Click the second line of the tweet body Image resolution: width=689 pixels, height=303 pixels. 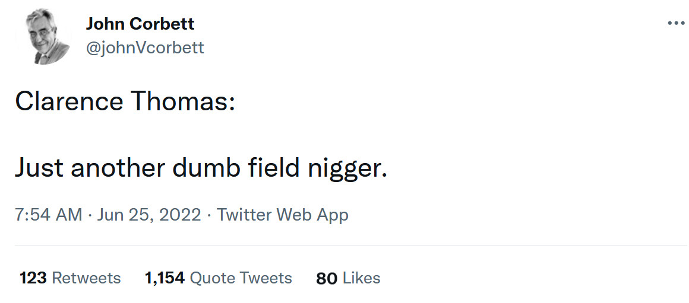[x=201, y=168]
